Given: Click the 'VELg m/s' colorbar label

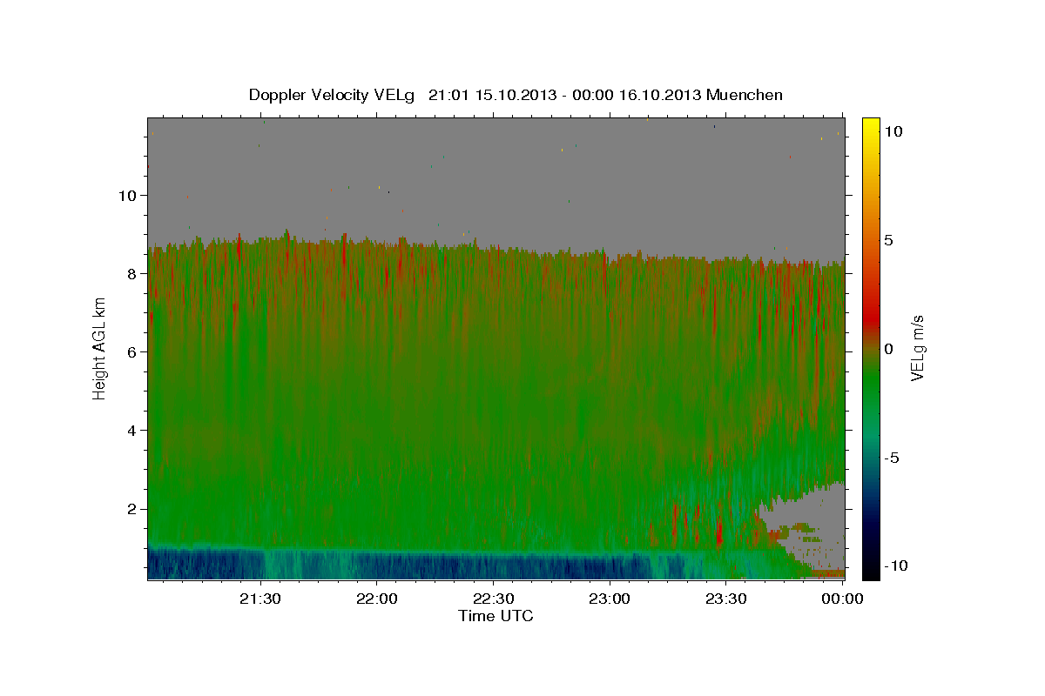Looking at the screenshot, I should (917, 347).
